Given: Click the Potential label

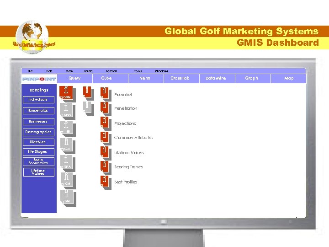Looking at the screenshot, I should (123, 95).
